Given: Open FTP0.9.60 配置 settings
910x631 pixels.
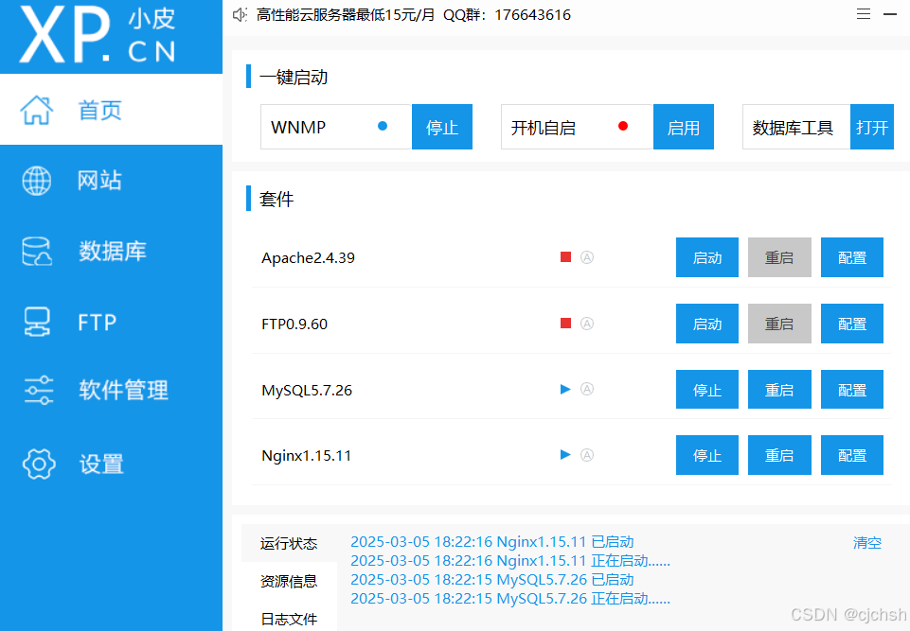Looking at the screenshot, I should click(852, 324).
